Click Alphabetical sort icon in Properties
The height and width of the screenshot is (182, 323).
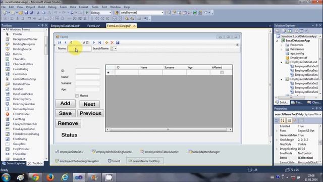click(283, 120)
